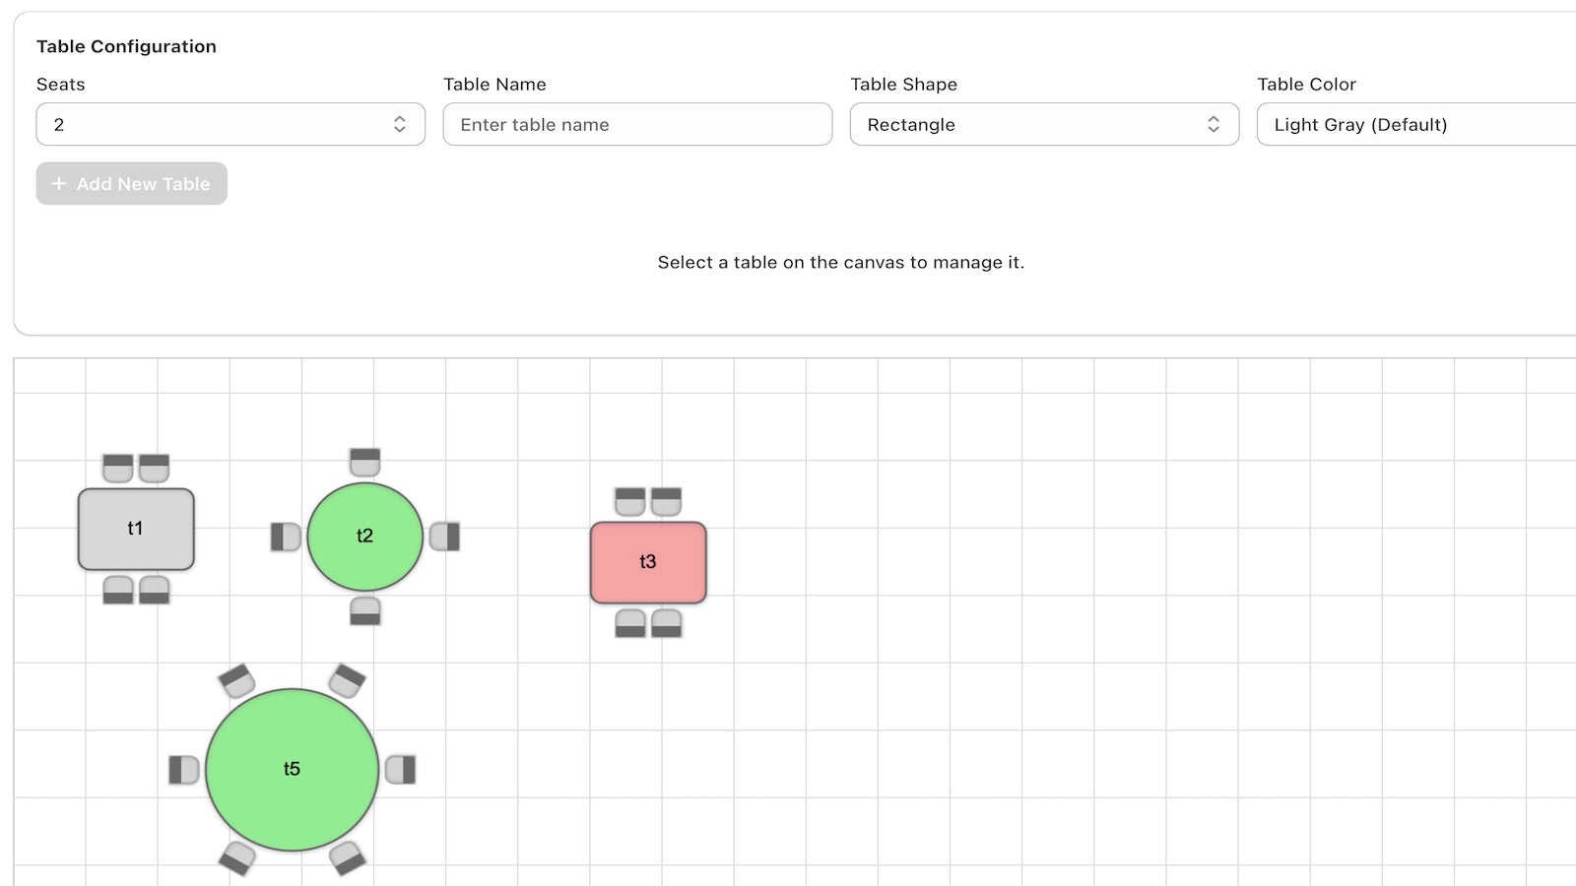Image resolution: width=1576 pixels, height=886 pixels.
Task: Click the left-side chair of table t2
Action: pyautogui.click(x=286, y=537)
